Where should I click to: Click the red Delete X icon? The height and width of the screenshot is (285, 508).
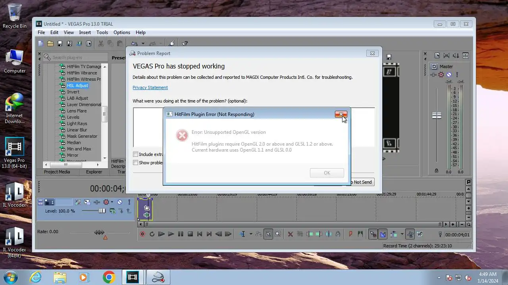click(x=290, y=234)
